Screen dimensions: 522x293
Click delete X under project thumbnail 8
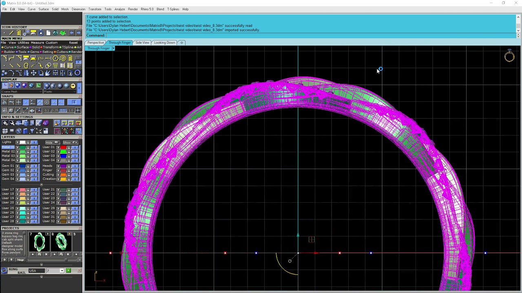[x=68, y=254]
